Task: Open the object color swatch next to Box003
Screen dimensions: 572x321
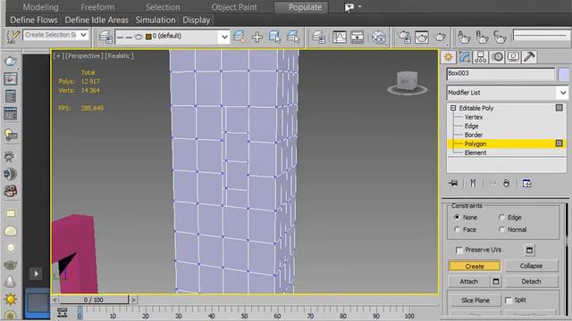Action: [x=563, y=74]
